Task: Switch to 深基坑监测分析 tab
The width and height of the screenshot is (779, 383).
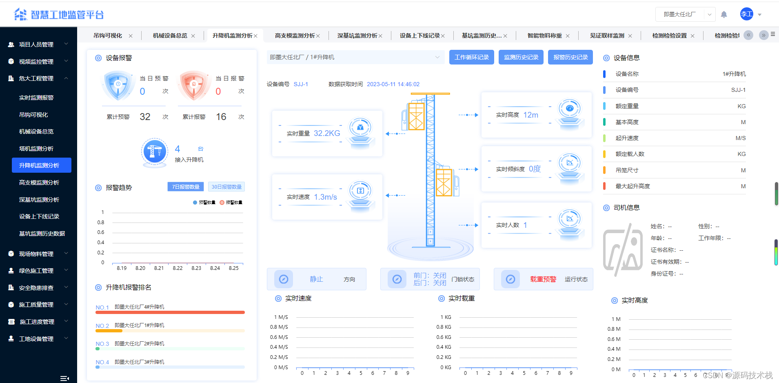Action: [357, 36]
